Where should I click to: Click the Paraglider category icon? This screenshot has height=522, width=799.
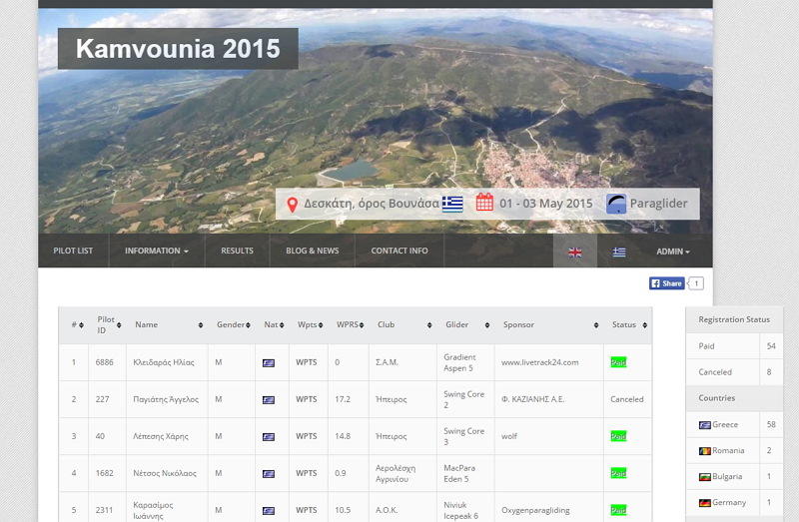point(616,204)
